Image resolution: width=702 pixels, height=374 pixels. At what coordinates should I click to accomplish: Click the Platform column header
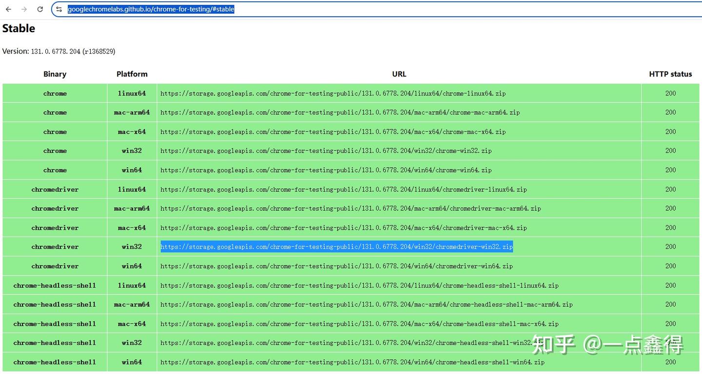tap(132, 74)
